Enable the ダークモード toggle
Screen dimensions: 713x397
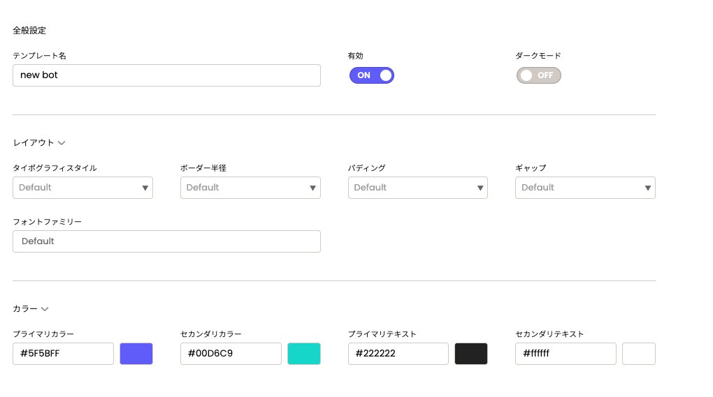(538, 75)
